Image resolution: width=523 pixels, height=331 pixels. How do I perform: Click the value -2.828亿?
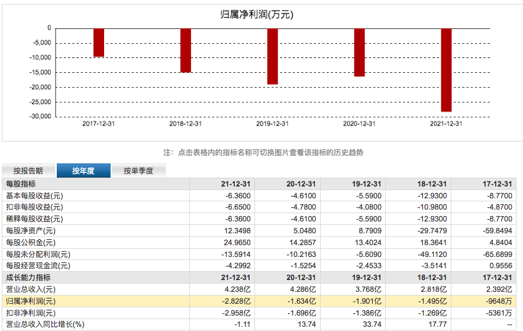click(x=236, y=301)
